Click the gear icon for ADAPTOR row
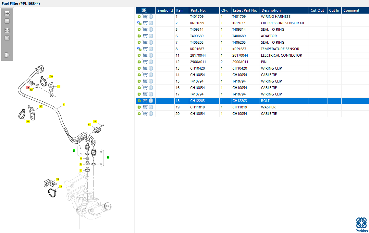 pos(139,36)
